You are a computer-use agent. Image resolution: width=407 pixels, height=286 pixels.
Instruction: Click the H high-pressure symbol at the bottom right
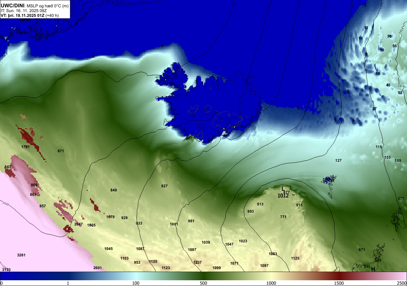pyautogui.click(x=373, y=269)
